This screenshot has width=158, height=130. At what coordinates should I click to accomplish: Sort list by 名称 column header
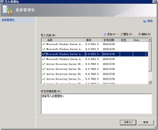(65, 40)
